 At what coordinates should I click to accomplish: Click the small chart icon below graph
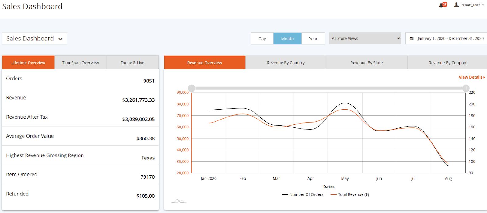(x=179, y=201)
